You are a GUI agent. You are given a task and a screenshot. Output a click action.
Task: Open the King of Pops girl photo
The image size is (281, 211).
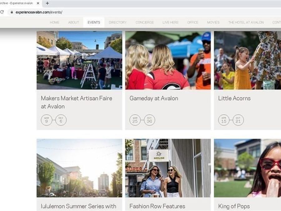click(248, 168)
